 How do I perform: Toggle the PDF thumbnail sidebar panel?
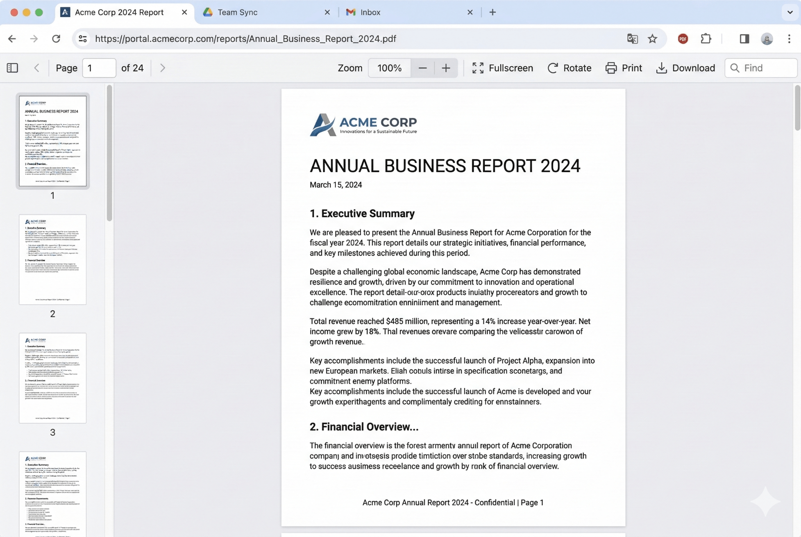coord(13,68)
